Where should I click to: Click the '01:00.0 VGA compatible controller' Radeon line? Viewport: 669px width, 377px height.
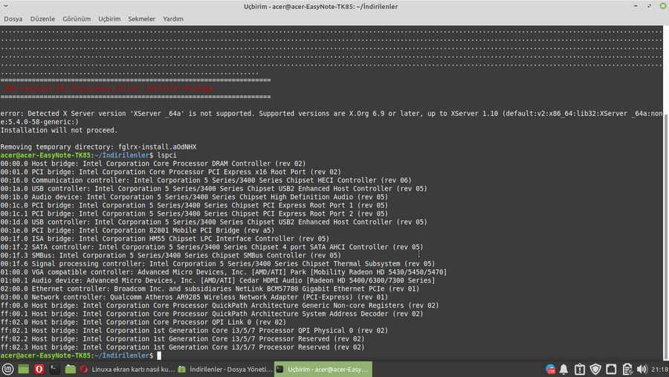(x=224, y=272)
